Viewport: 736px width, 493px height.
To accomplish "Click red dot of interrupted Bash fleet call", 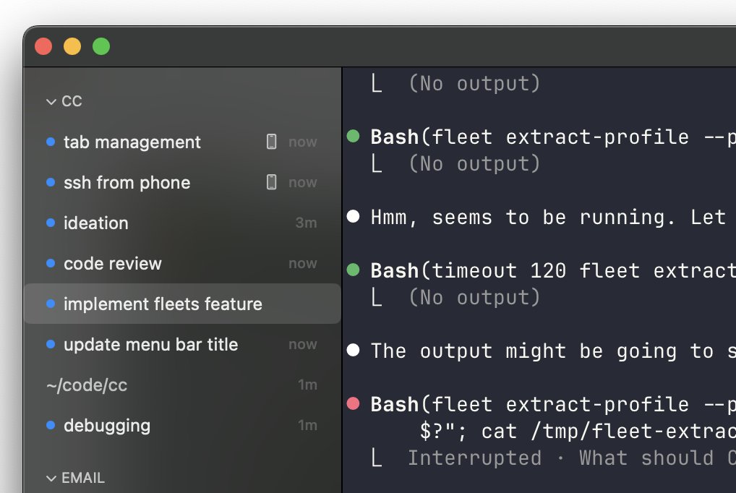I will [x=353, y=403].
